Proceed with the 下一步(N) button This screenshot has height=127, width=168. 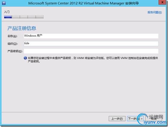coord(135,119)
